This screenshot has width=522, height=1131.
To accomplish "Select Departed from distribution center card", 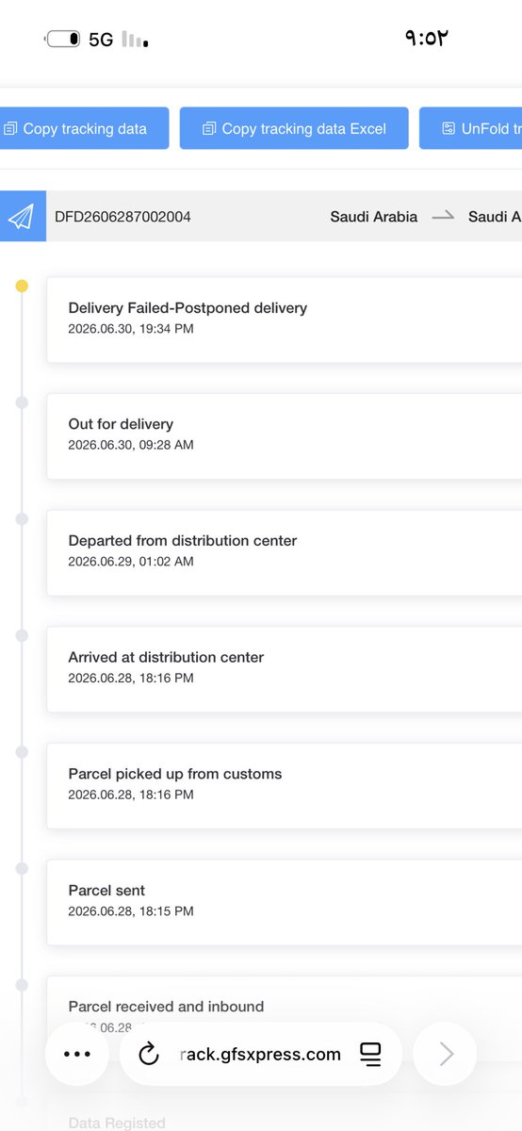I will pyautogui.click(x=284, y=552).
